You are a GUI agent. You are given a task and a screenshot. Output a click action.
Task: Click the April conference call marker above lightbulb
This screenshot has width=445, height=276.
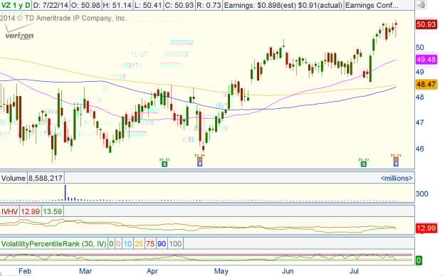(200, 159)
